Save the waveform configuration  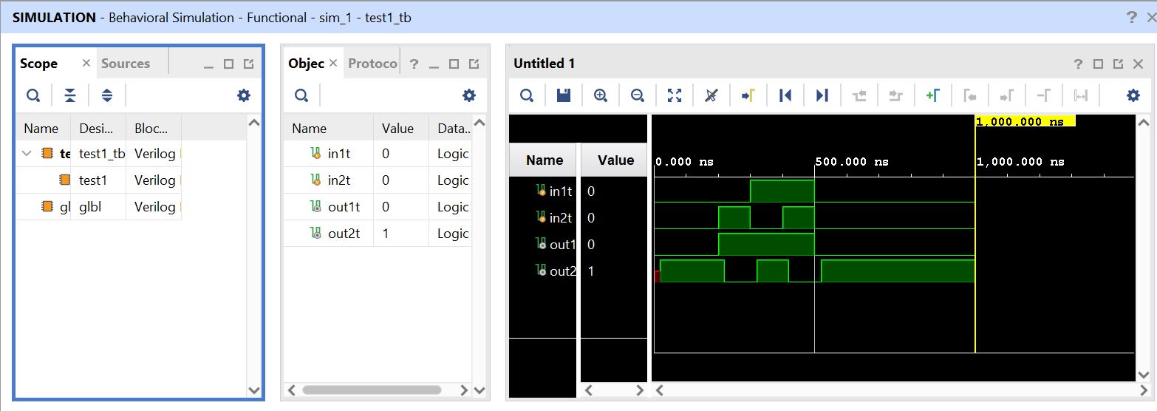(x=564, y=95)
